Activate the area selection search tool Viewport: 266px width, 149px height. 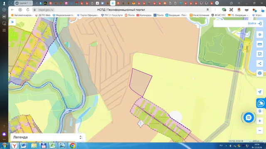(259, 54)
